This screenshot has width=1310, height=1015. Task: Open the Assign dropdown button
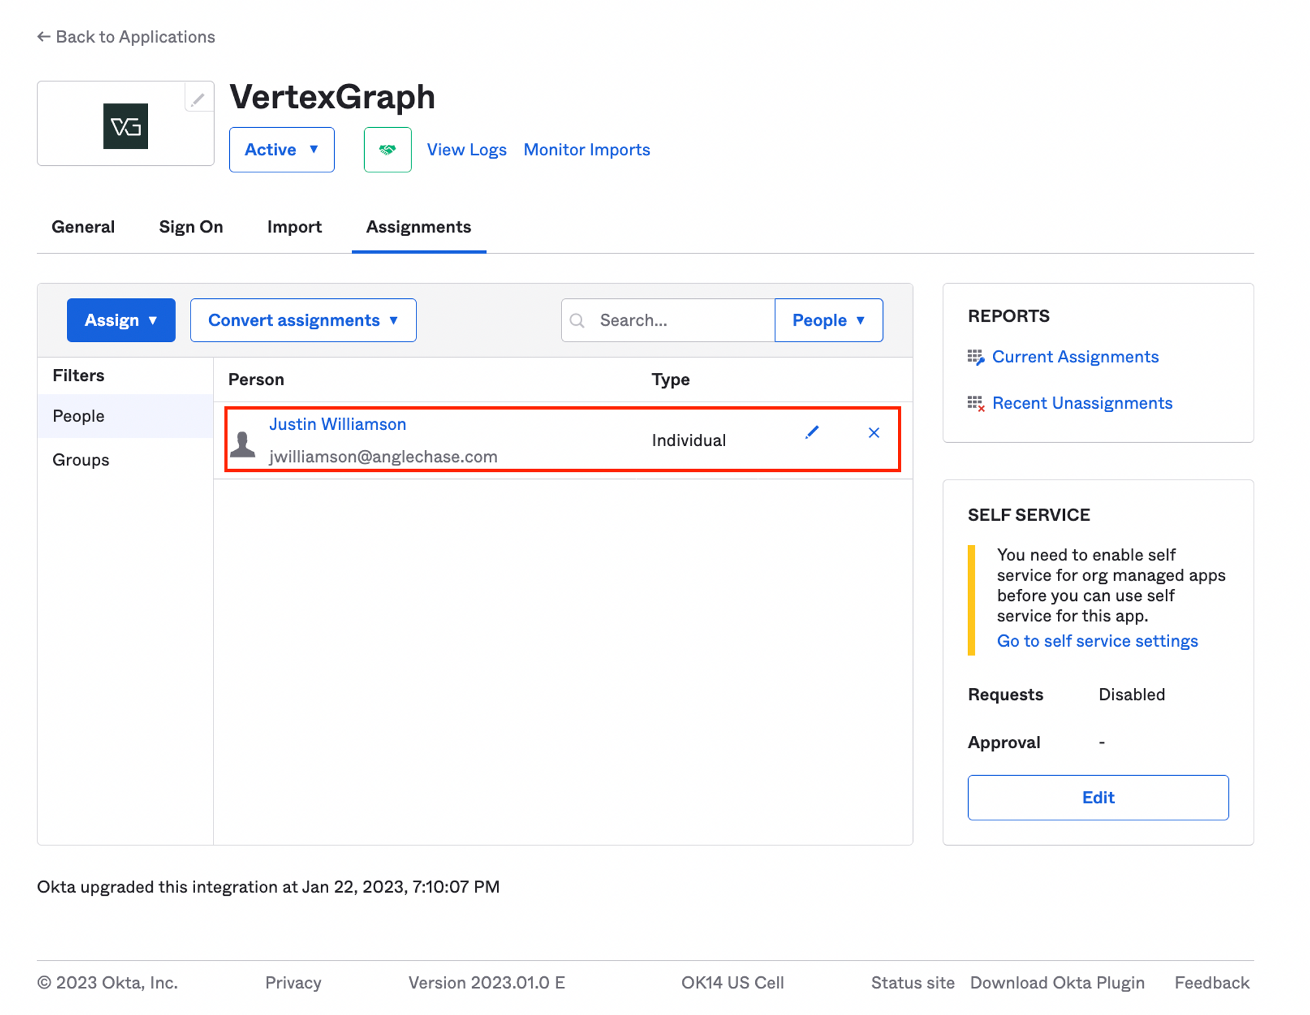(121, 320)
